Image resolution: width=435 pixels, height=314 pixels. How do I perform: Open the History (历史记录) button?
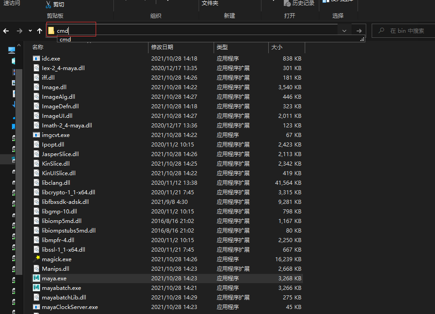pos(299,3)
